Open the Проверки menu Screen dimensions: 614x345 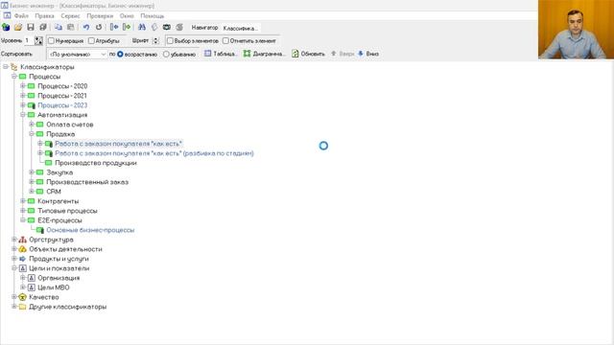click(x=100, y=16)
